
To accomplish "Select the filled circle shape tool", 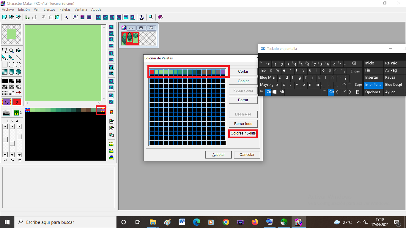I will tap(18, 72).
